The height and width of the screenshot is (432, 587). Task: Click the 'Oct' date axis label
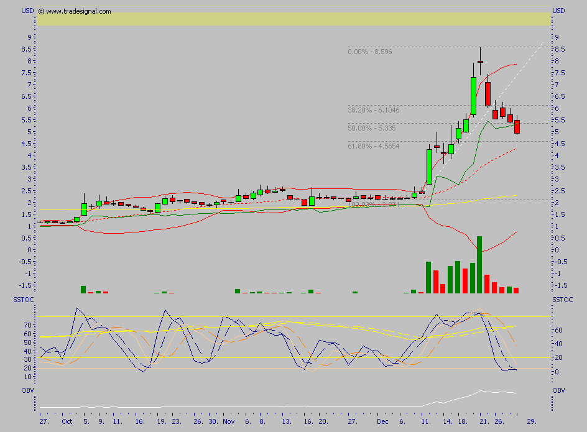[x=67, y=421]
